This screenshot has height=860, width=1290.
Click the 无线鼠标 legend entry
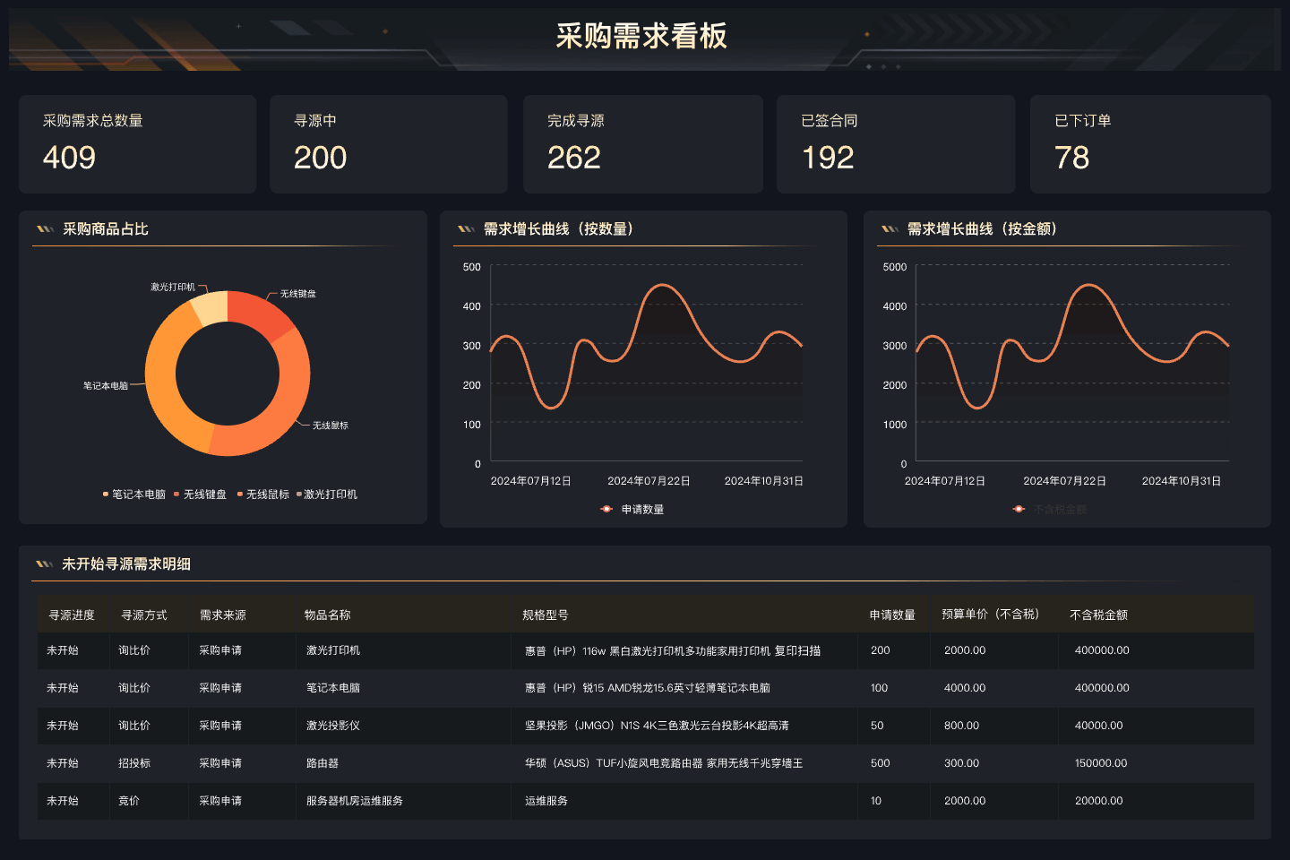click(x=263, y=494)
